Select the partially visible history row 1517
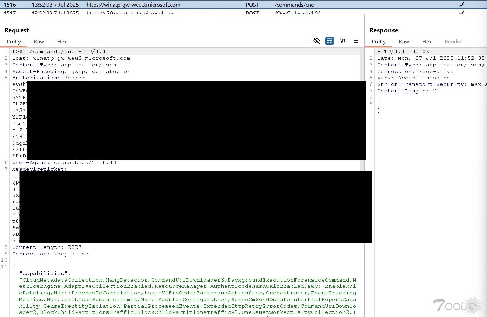487x317 pixels. 209,13
